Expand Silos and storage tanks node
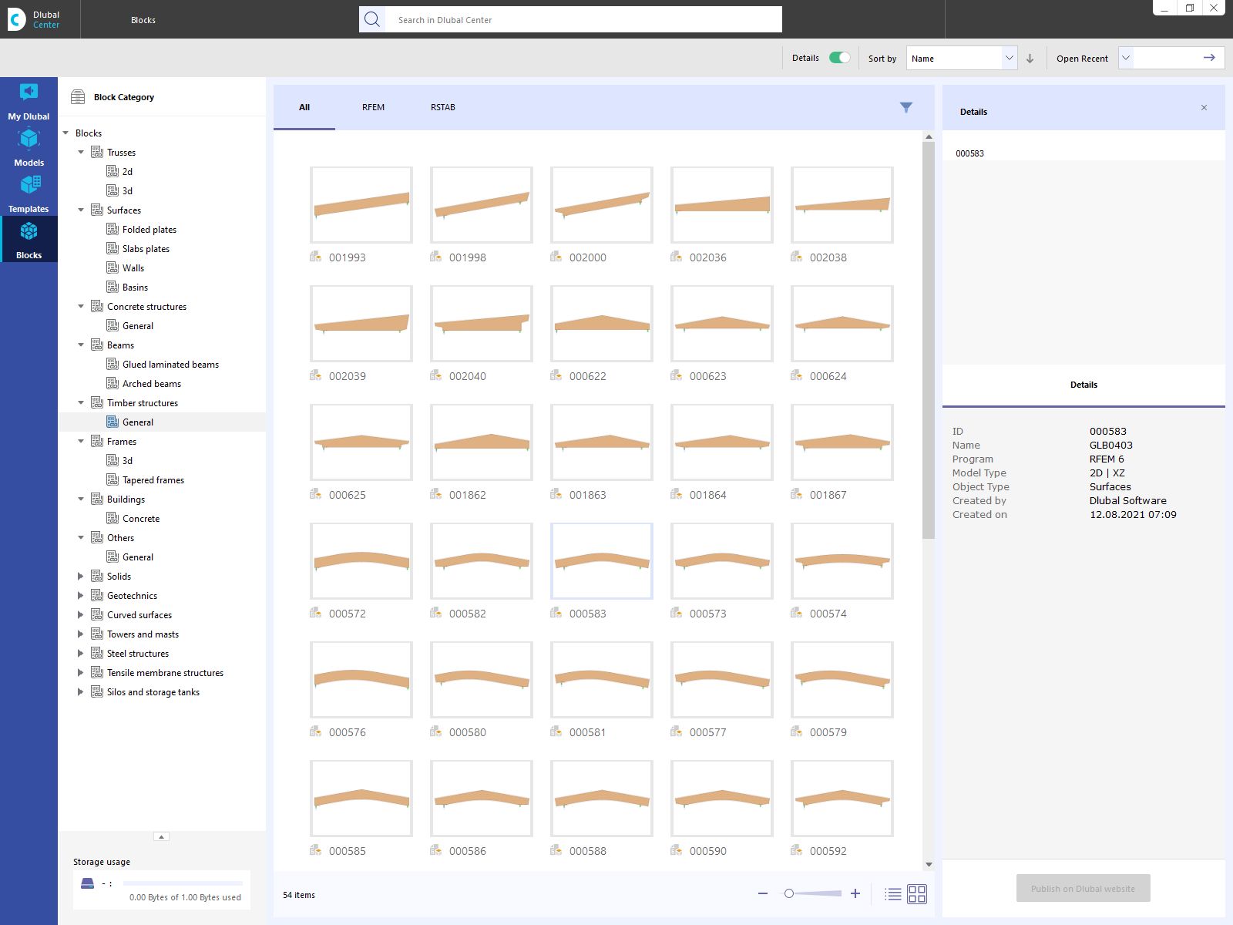Screen dimensions: 1233x925 point(81,691)
